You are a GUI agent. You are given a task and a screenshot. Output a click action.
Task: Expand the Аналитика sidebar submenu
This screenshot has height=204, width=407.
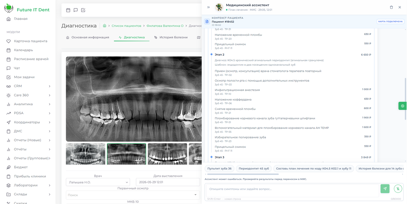pos(28,104)
